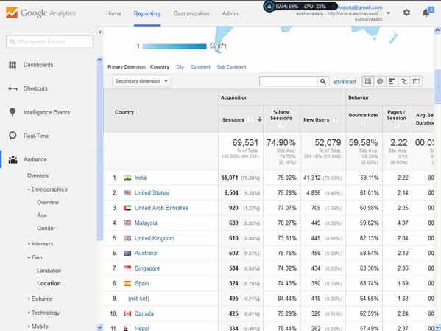Screen dimensions: 441x331
Task: Open Real-Time in the sidebar
Action: click(36, 136)
